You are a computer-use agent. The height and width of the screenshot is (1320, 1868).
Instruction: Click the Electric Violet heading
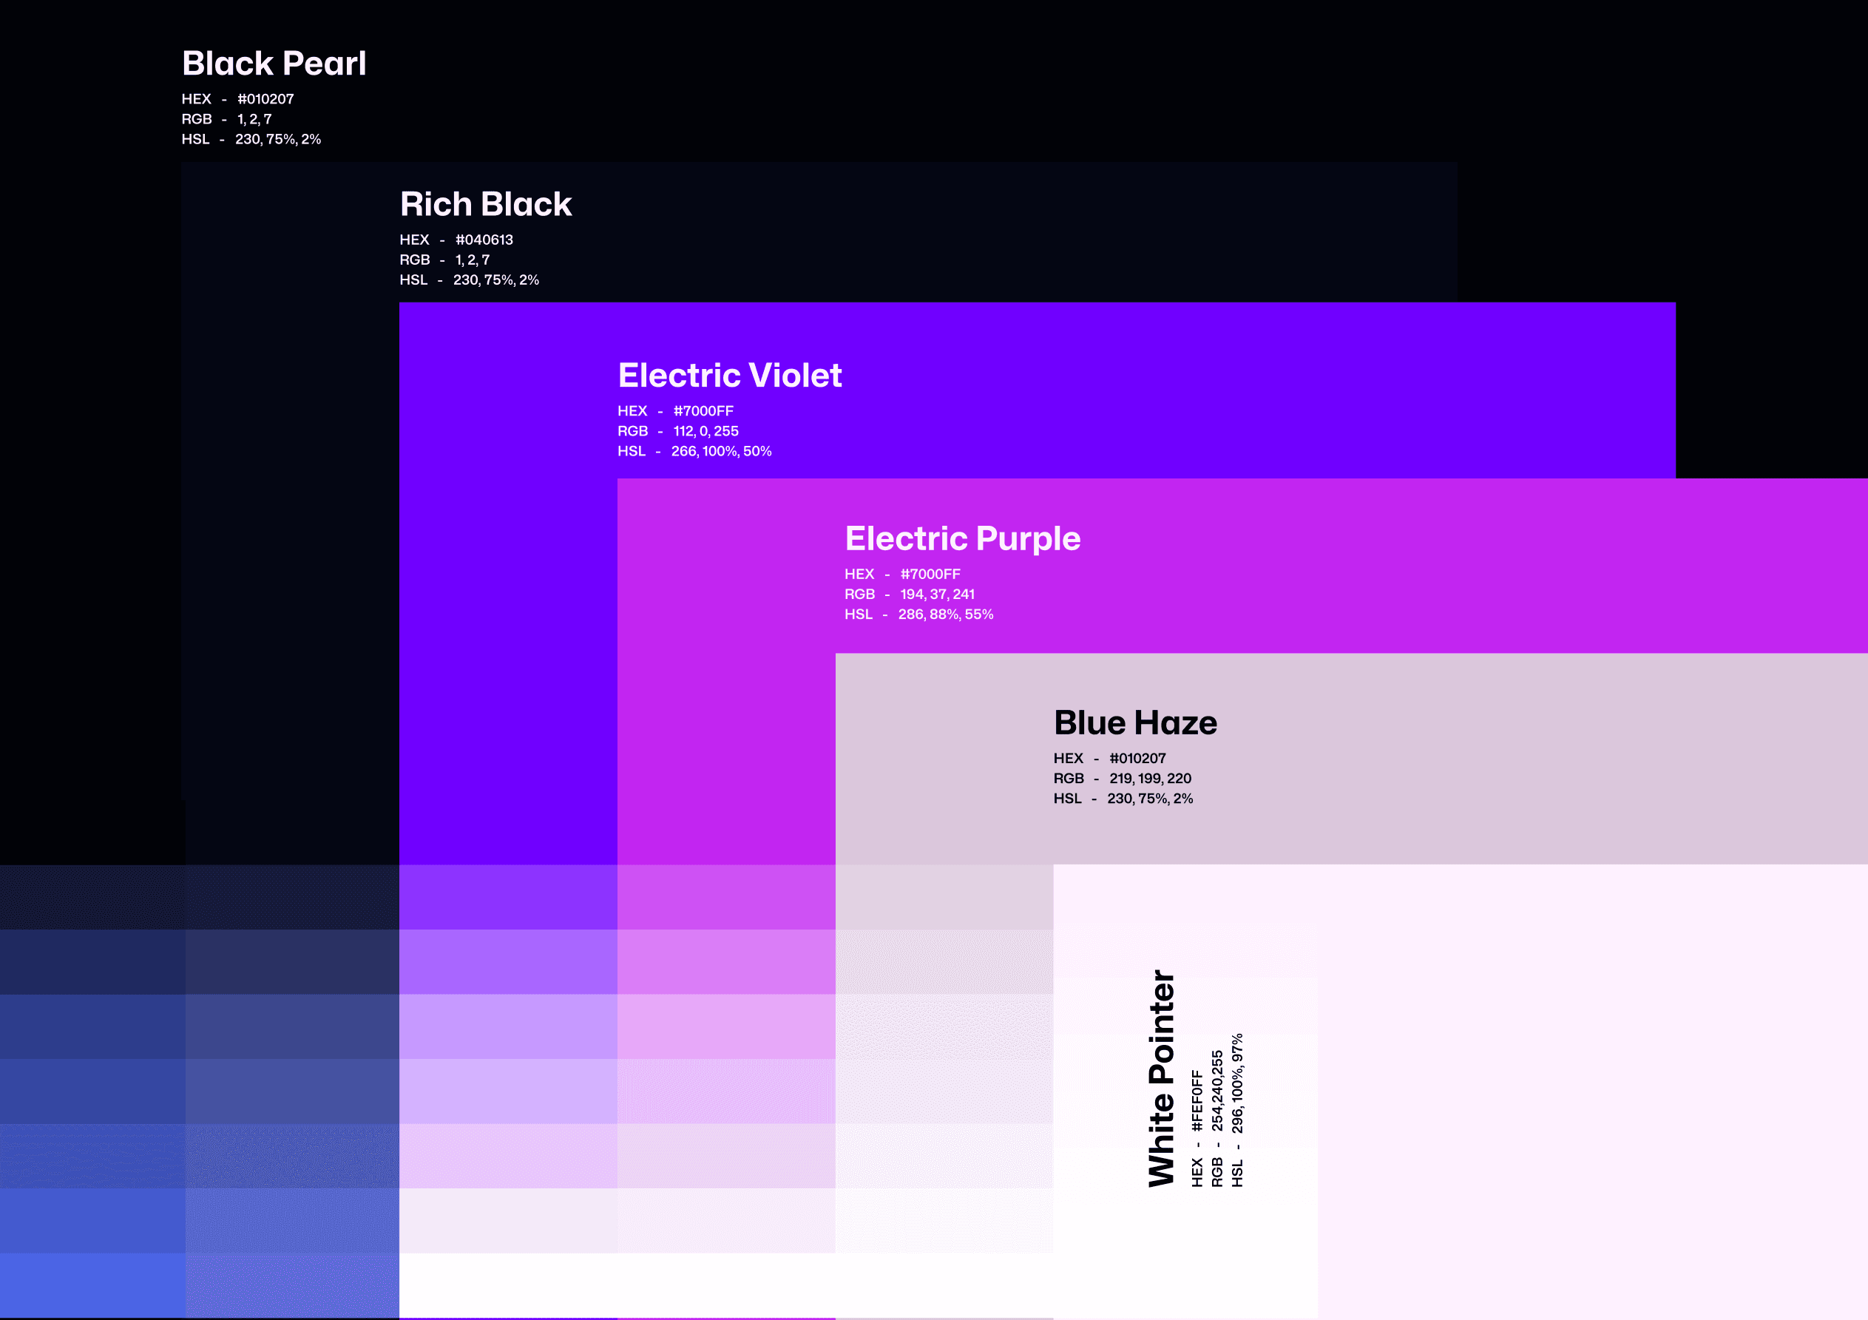coord(730,376)
